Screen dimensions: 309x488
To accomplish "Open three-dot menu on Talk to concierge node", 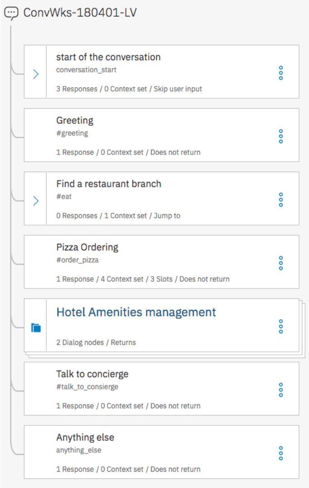I will (x=281, y=390).
